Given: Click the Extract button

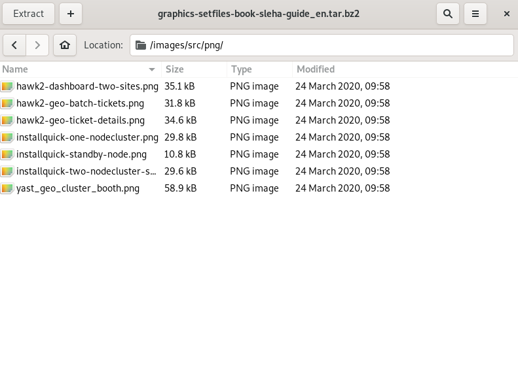Looking at the screenshot, I should (x=28, y=13).
